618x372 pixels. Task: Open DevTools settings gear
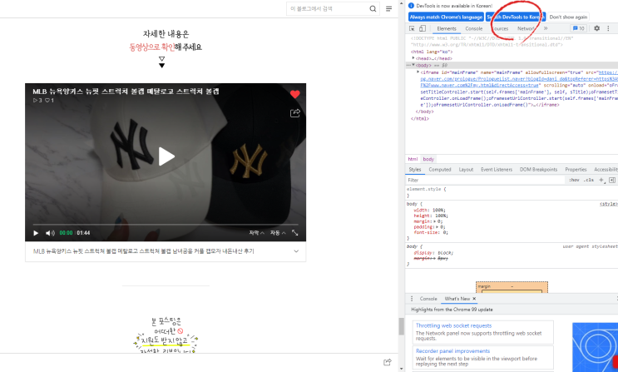(x=596, y=28)
